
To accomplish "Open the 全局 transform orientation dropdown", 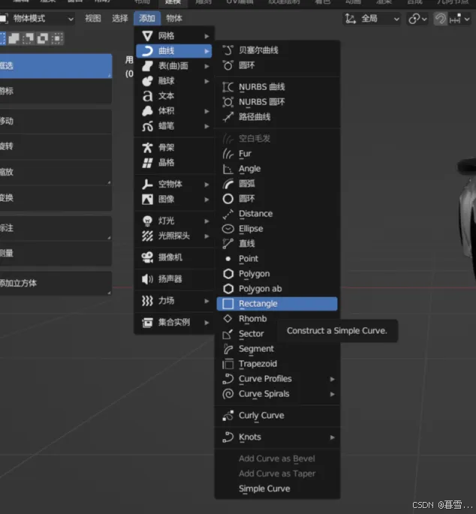I will coord(372,19).
